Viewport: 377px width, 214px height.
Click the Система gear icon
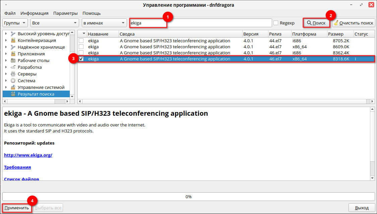13,81
